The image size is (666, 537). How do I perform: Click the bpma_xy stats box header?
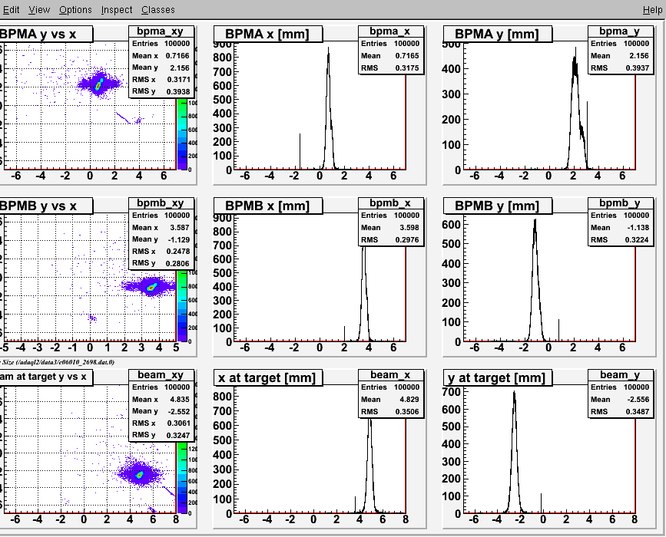pyautogui.click(x=161, y=31)
